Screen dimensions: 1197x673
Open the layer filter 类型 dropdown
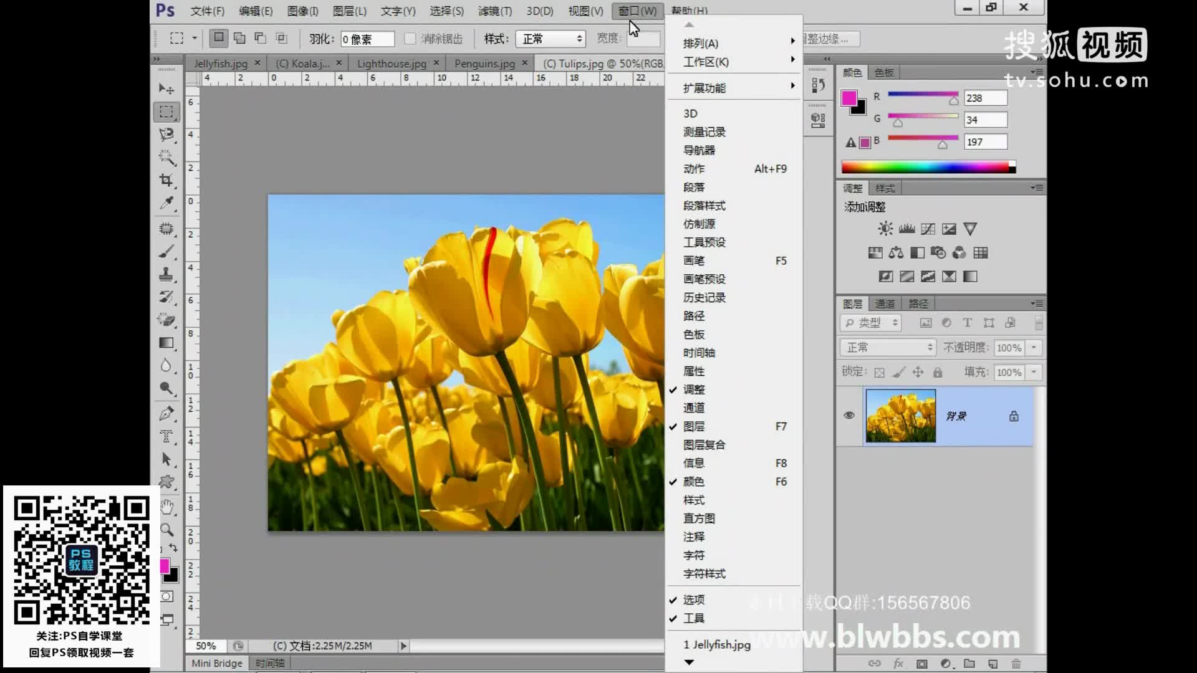coord(870,322)
